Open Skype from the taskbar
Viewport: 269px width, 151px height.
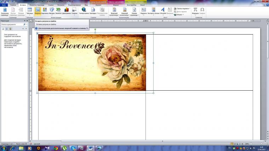[73, 148]
